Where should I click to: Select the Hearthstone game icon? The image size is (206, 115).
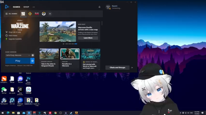point(30,14)
